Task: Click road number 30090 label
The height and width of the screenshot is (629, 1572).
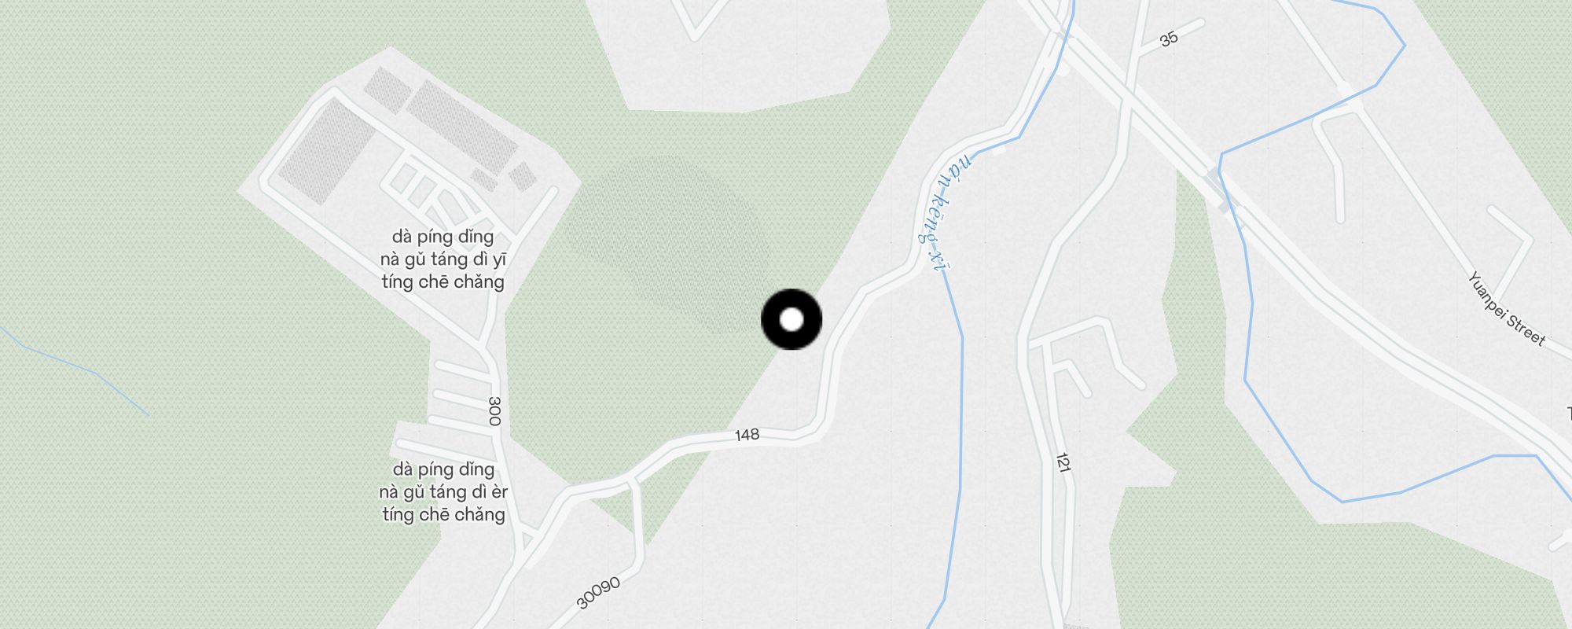Action: [x=598, y=593]
